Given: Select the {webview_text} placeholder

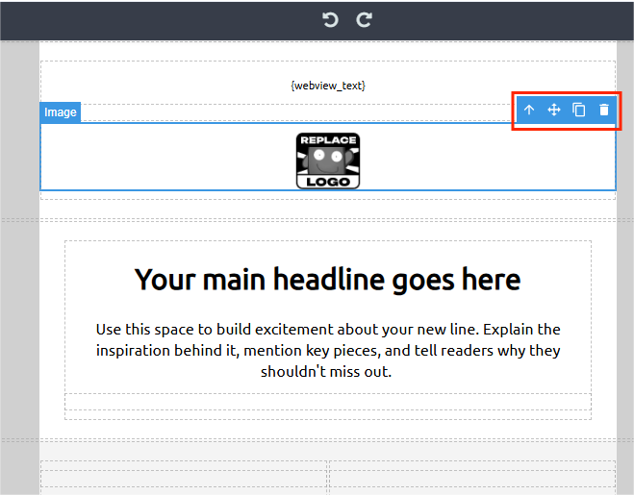Looking at the screenshot, I should coord(327,86).
